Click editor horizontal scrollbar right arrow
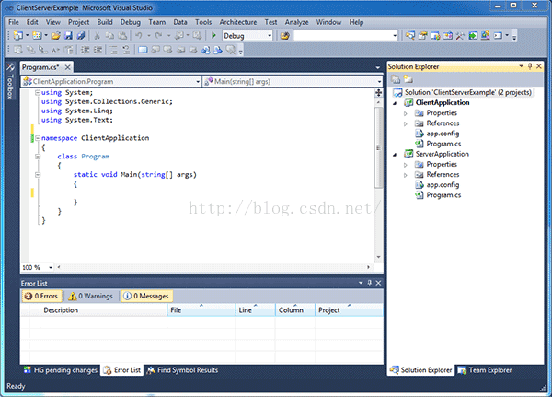This screenshot has height=397, width=552. [x=368, y=267]
